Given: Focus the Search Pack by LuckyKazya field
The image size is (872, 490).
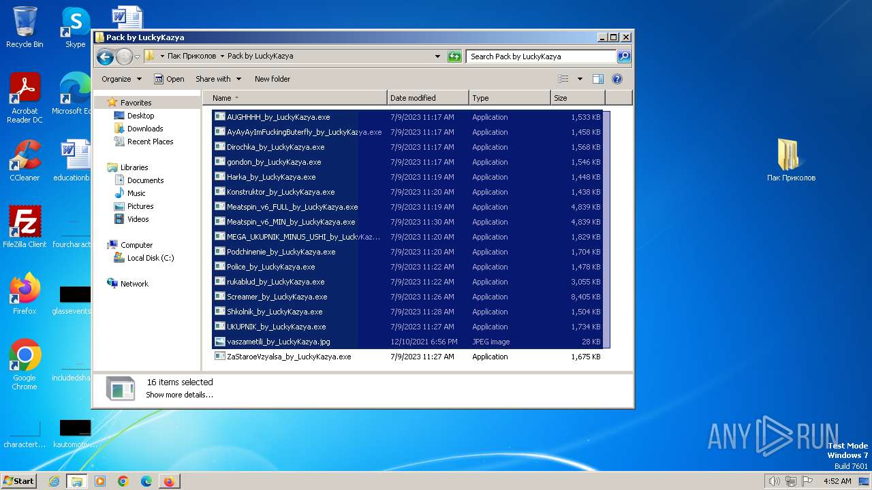Looking at the screenshot, I should pos(542,56).
